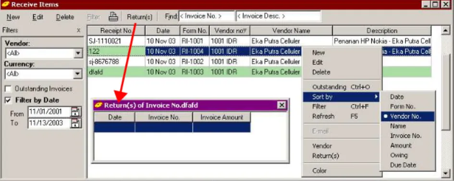Close the Filters panel with its x
Screen dimensions: 454x181
point(78,30)
